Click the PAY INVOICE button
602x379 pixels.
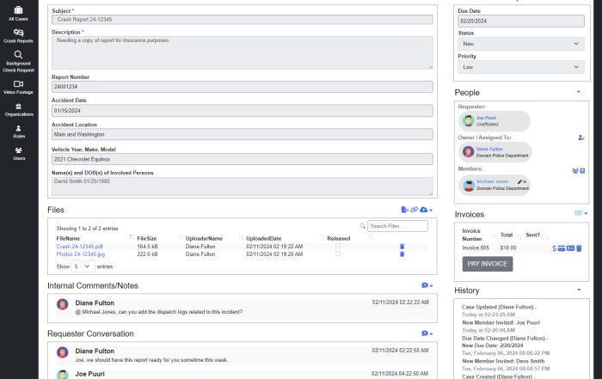pyautogui.click(x=488, y=264)
